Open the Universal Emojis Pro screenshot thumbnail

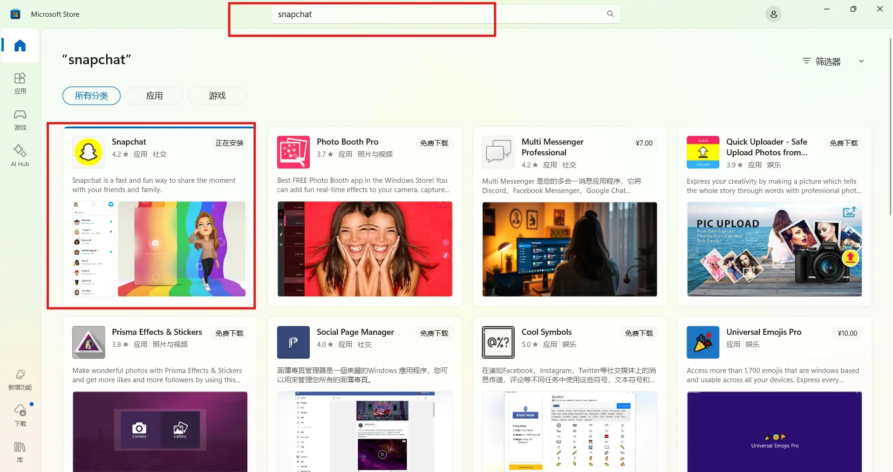pyautogui.click(x=774, y=432)
